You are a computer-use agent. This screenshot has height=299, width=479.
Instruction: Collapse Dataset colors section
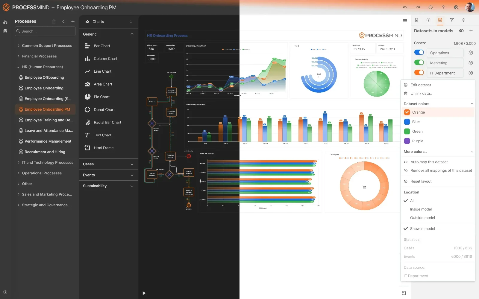click(x=472, y=104)
